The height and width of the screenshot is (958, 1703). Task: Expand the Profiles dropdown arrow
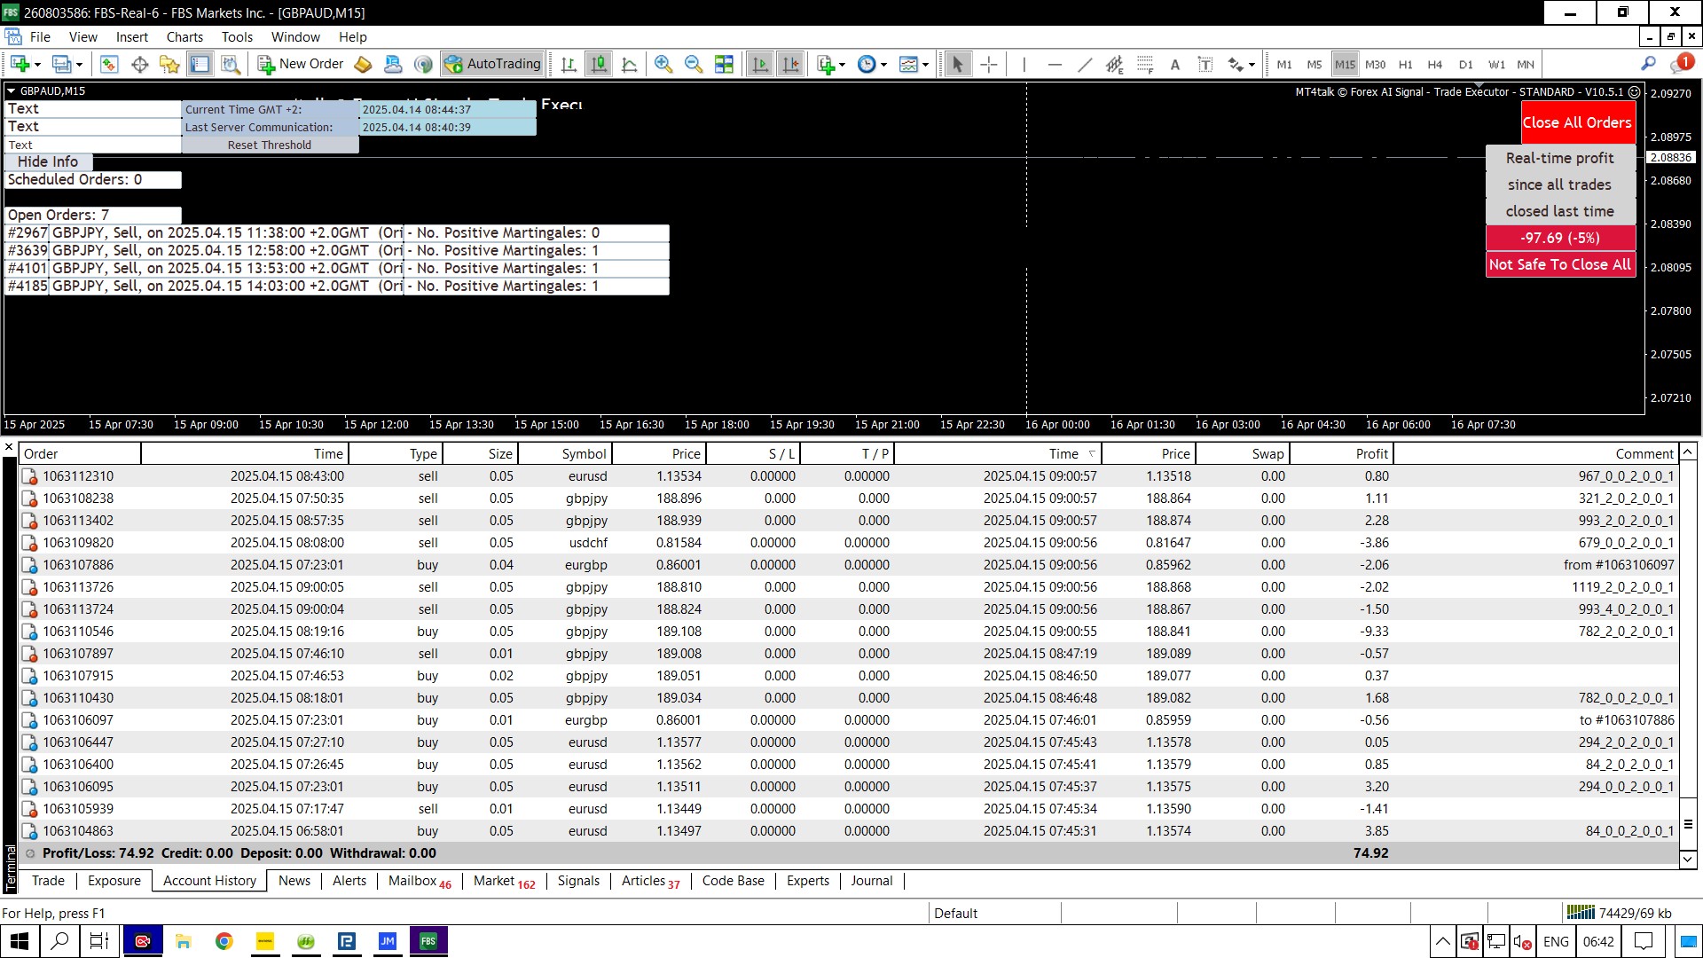79,65
